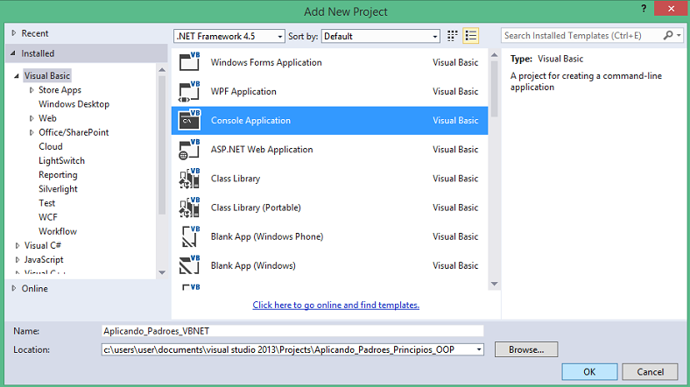The image size is (690, 387).
Task: Select Windows Desktop in the tree
Action: point(74,104)
